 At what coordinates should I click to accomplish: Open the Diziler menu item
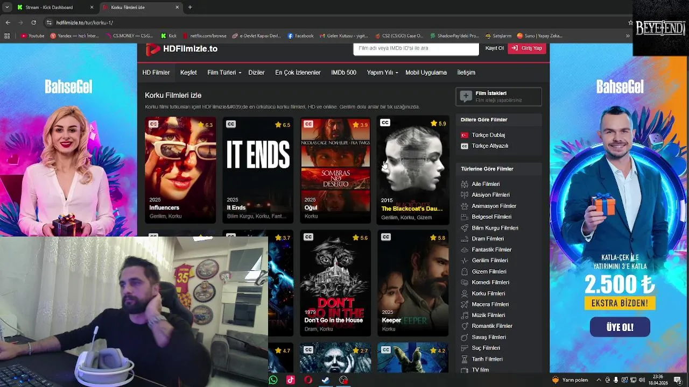[256, 73]
